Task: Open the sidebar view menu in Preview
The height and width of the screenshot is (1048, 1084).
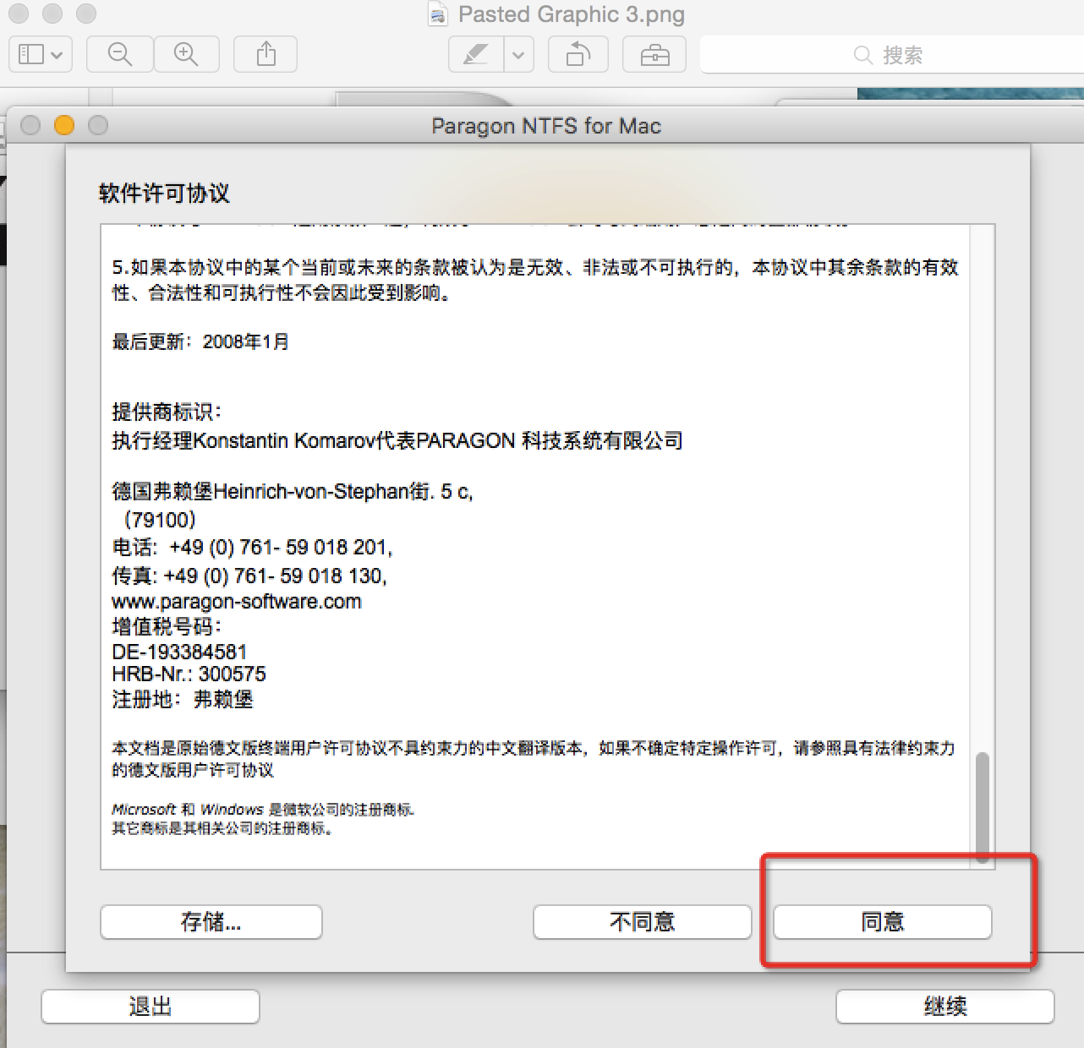Action: click(40, 55)
